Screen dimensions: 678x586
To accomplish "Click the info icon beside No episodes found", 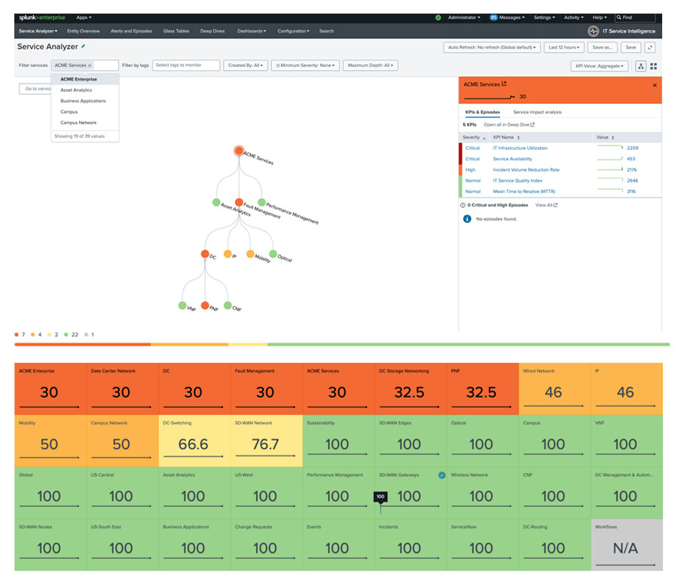I will point(467,219).
